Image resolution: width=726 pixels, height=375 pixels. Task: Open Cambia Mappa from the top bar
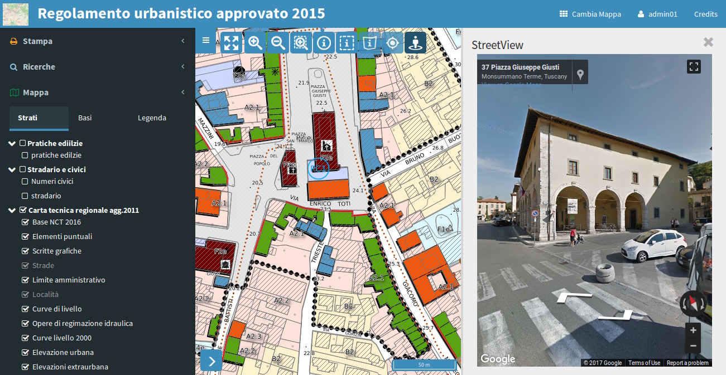pos(590,14)
